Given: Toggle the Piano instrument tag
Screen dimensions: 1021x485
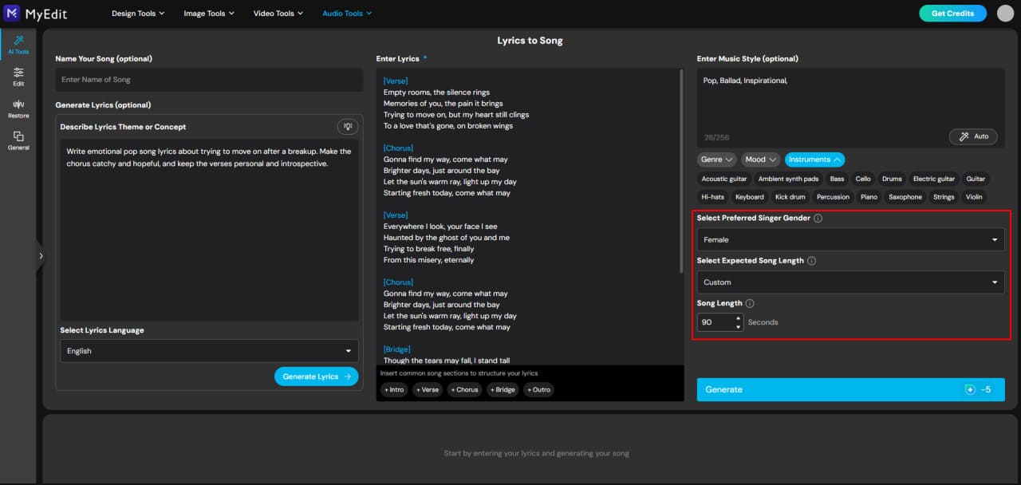Looking at the screenshot, I should click(869, 197).
